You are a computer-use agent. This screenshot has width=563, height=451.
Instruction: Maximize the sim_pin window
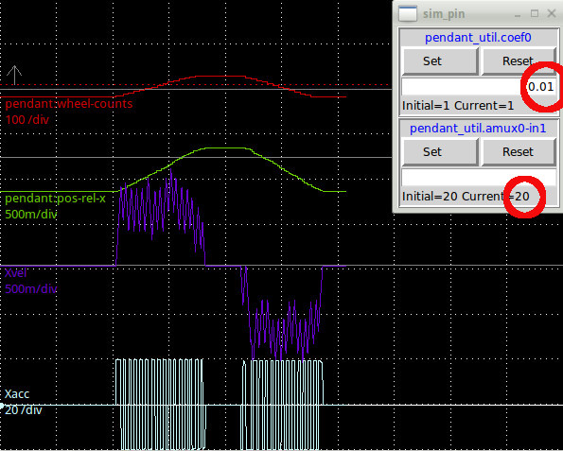click(535, 13)
